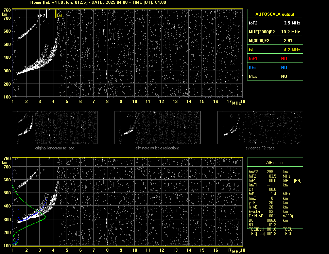Select the ymE value '20'
Screen dimensions: 329x254
tap(271, 203)
